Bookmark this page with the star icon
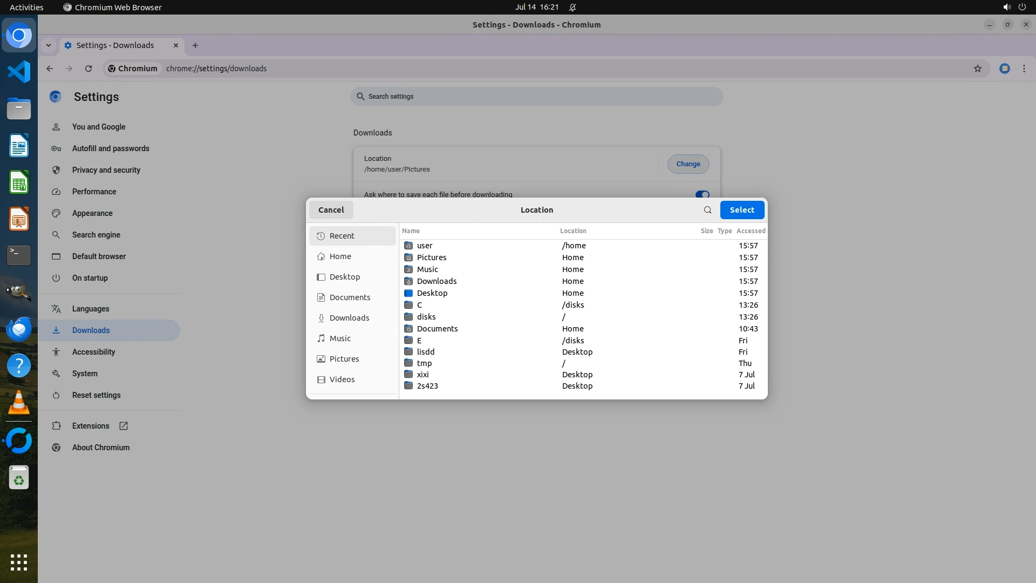Screen dimensions: 1036x583 click(977, 69)
